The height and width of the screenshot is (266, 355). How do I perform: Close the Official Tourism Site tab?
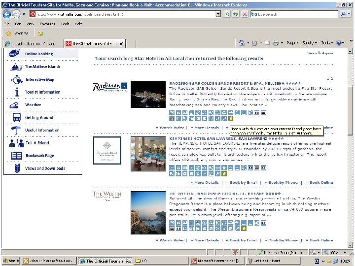pos(121,44)
